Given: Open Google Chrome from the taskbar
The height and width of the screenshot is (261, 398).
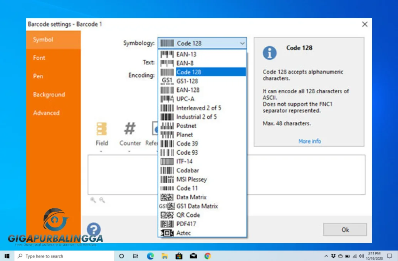Looking at the screenshot, I should tap(207, 256).
